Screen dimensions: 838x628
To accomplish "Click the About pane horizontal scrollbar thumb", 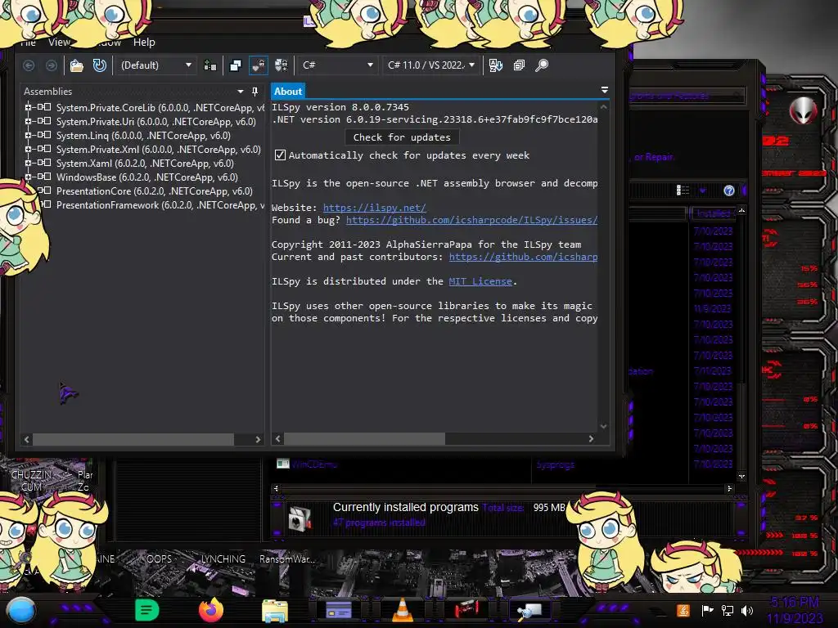I will tap(364, 439).
